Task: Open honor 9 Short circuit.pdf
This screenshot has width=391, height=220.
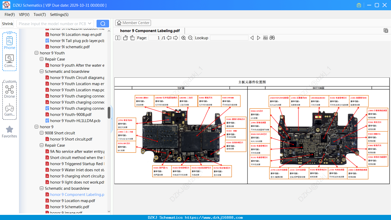Action: click(x=71, y=139)
